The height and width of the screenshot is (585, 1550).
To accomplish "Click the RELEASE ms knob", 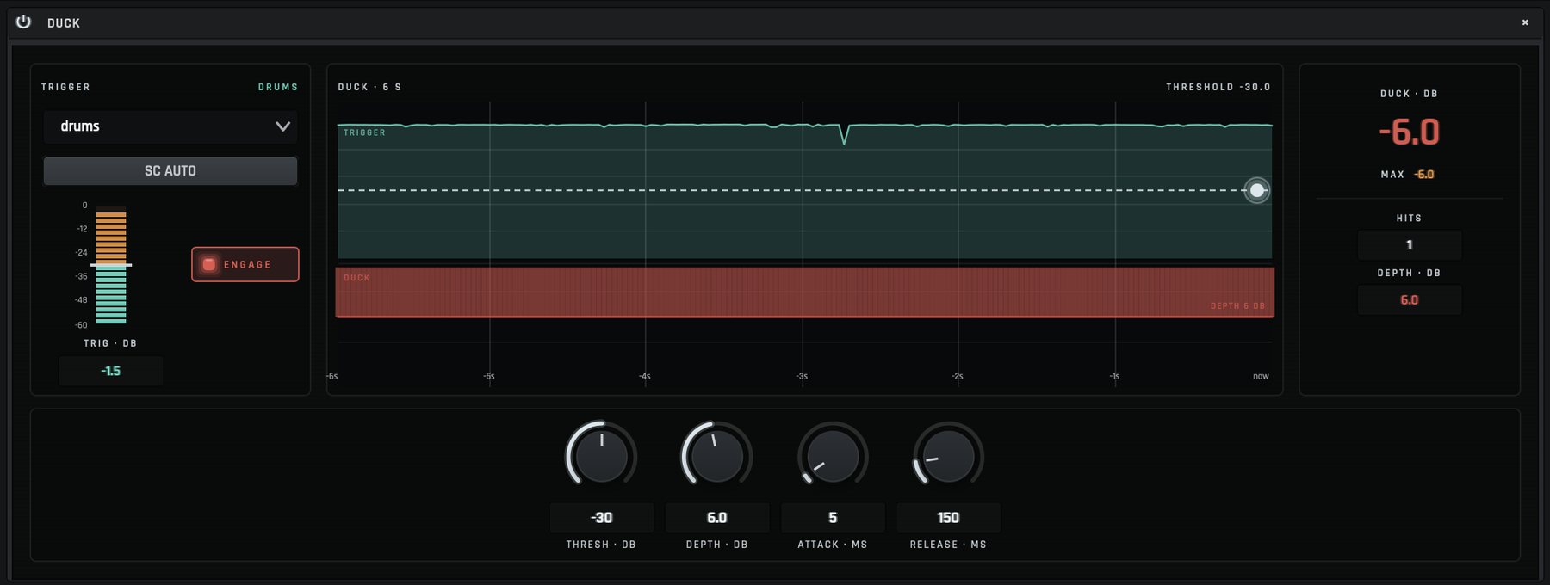I will 948,456.
